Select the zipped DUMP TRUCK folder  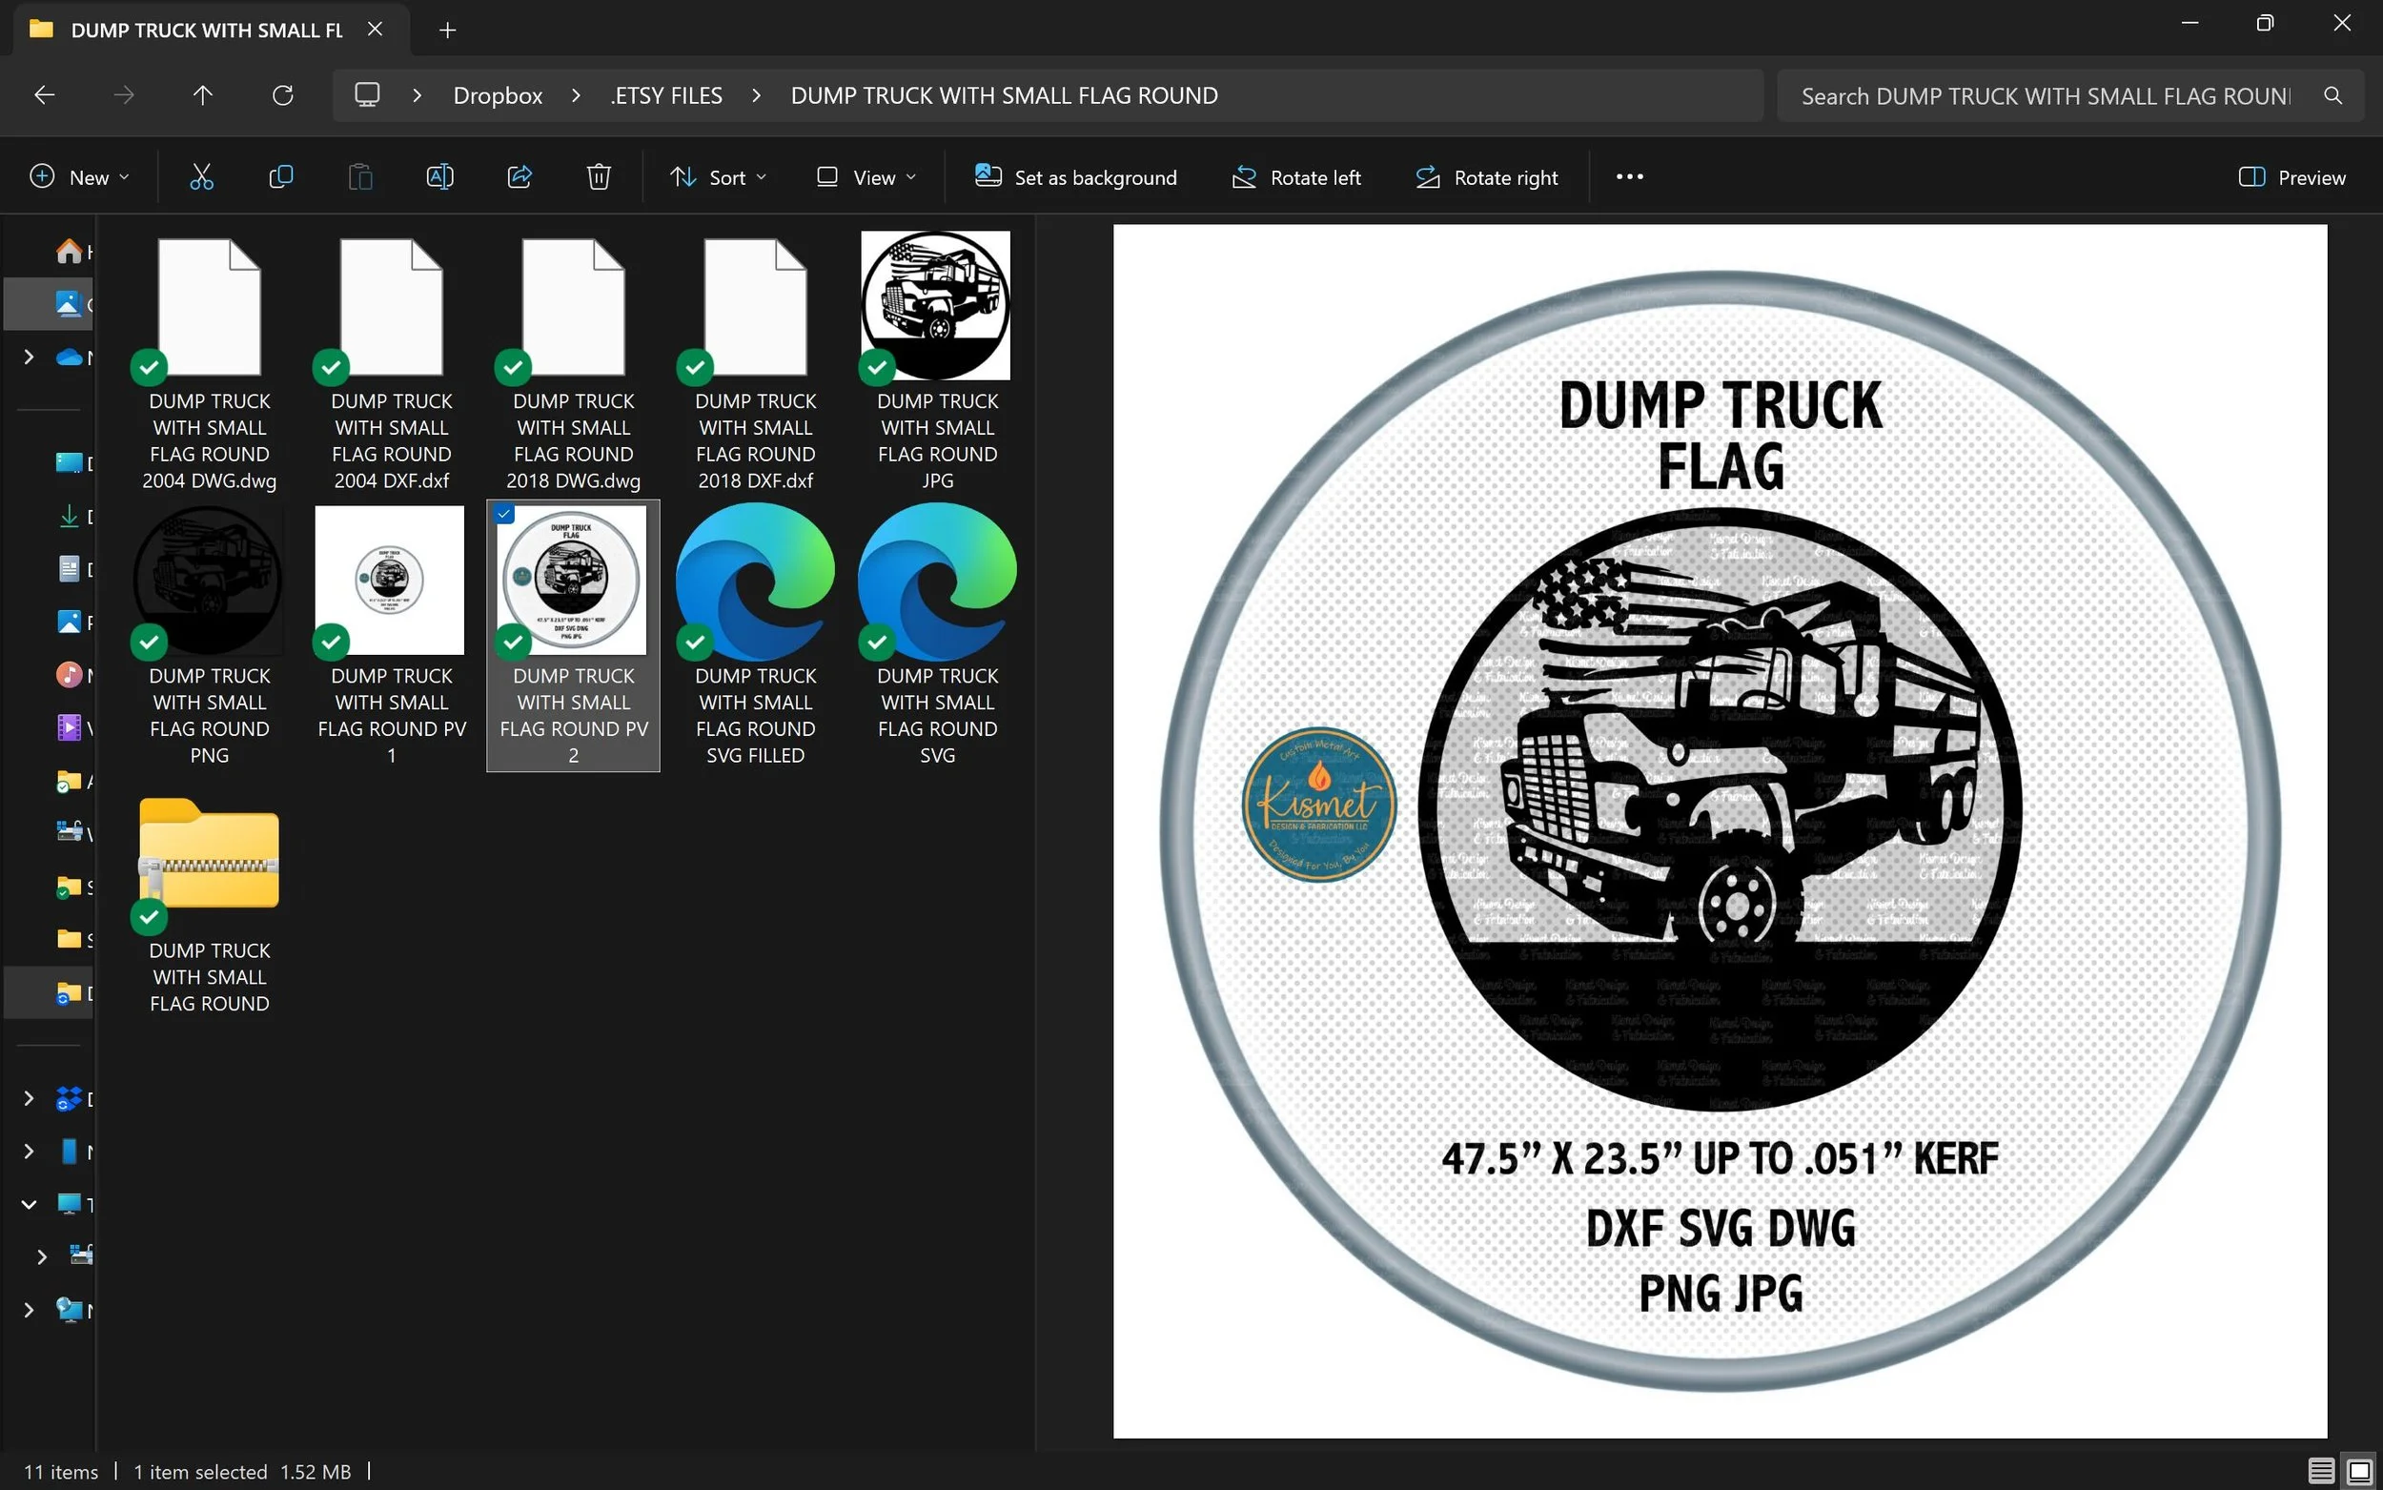click(209, 855)
